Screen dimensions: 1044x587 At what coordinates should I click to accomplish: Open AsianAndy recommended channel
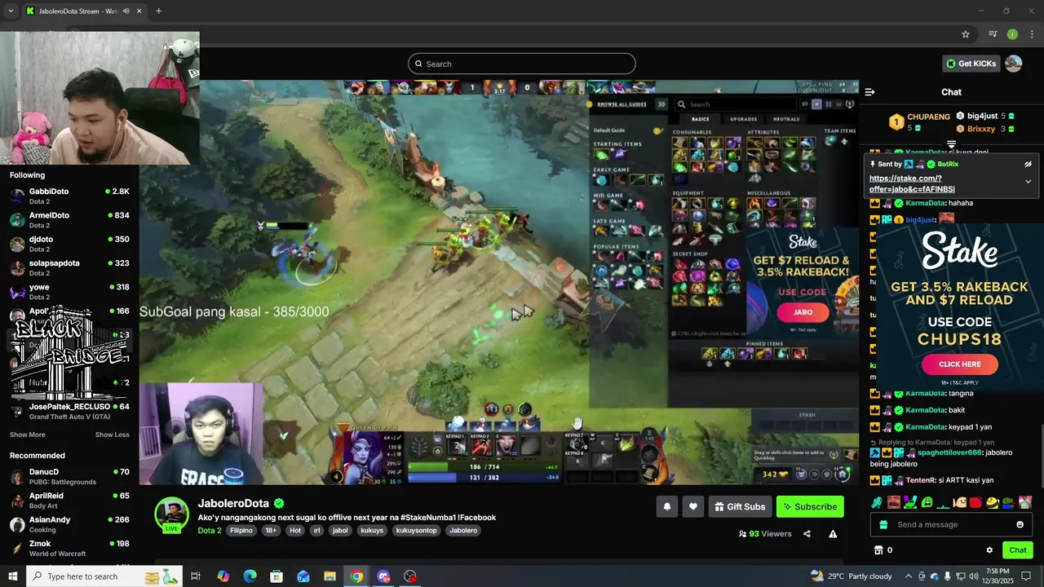69,524
